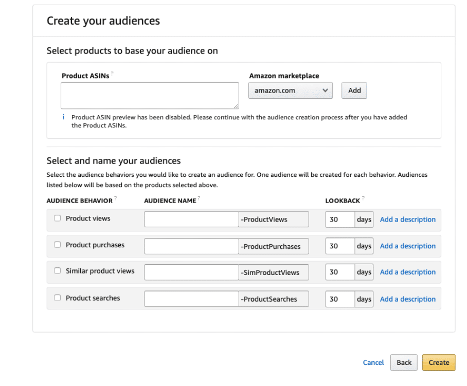Click the Add button next to marketplace

click(x=354, y=90)
